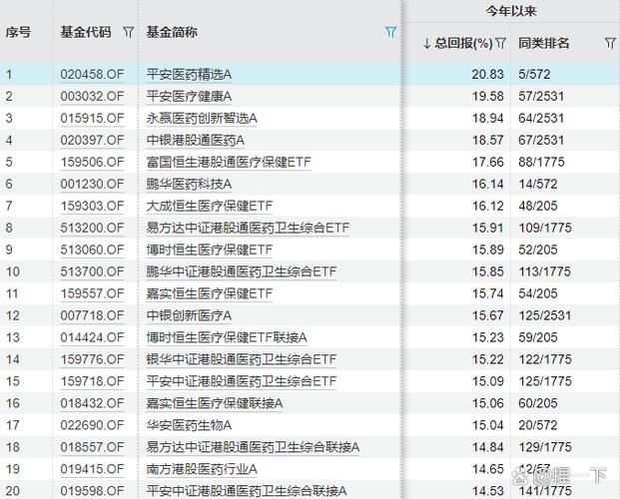
Task: Open fund code 020458.OF
Action: click(92, 74)
